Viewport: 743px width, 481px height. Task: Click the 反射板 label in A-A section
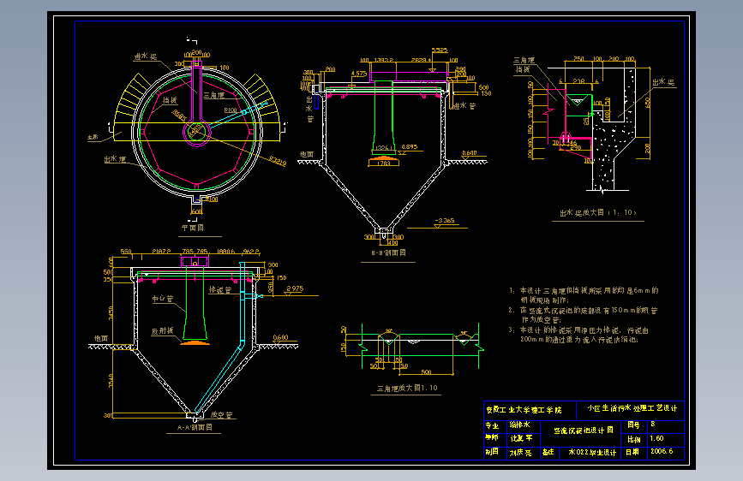click(x=162, y=331)
